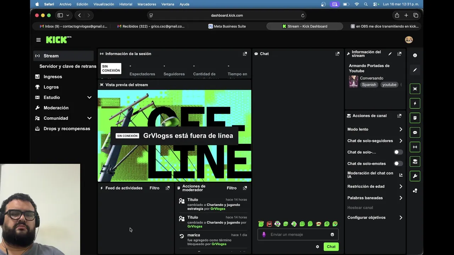Open Configurar objetivos options chevron
Screen dimensions: 454x255
point(401,217)
